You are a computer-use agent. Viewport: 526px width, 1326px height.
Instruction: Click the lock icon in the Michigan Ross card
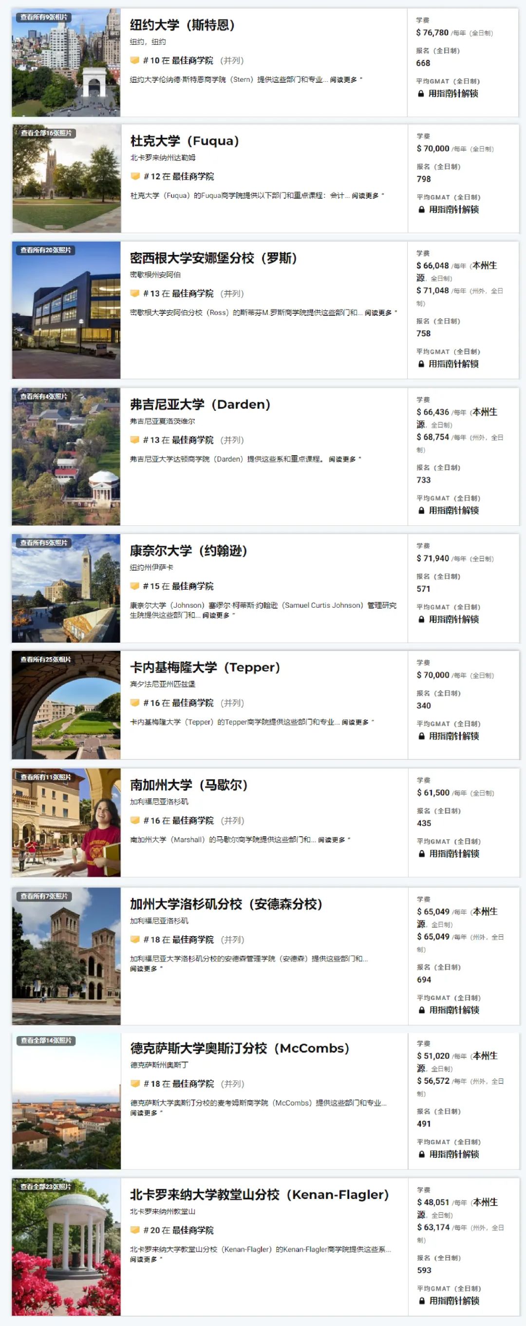pos(421,364)
